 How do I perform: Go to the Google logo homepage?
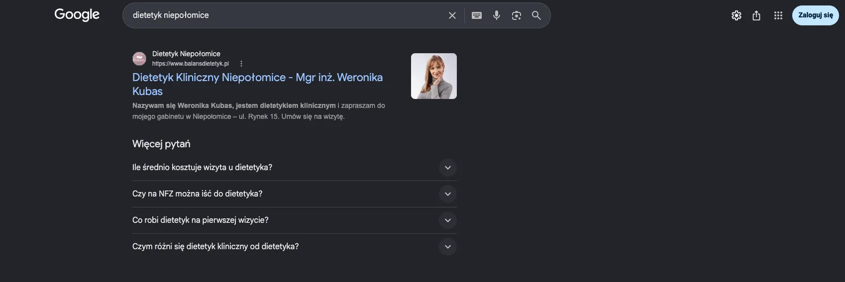(77, 15)
